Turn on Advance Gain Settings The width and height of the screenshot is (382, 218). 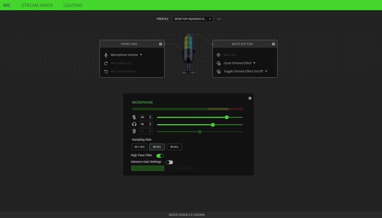[x=169, y=162]
